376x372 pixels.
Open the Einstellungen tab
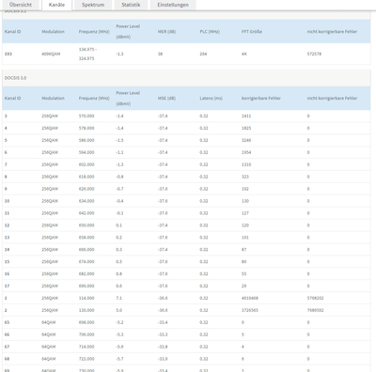coord(173,5)
